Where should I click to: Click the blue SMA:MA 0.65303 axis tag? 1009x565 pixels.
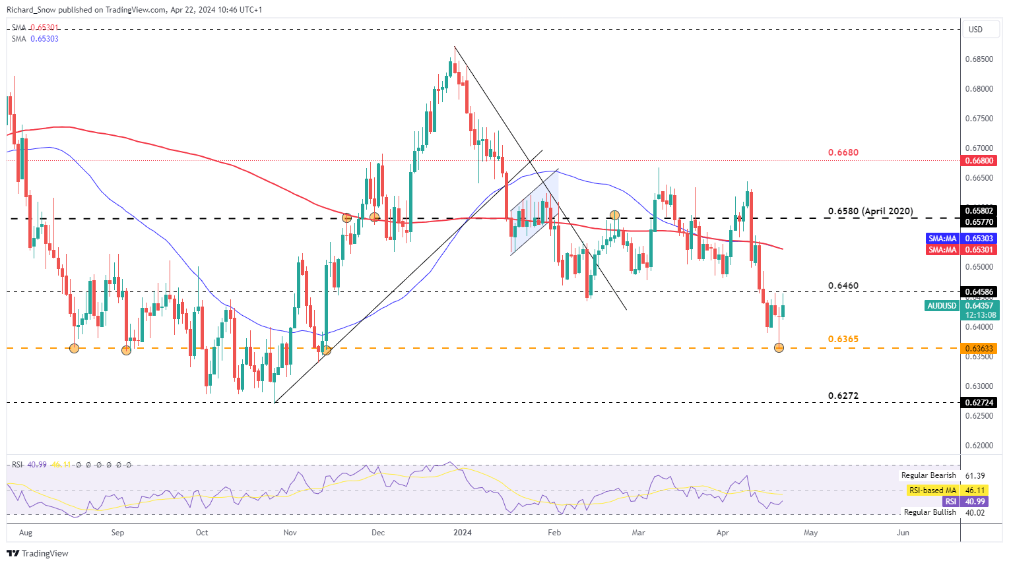961,239
